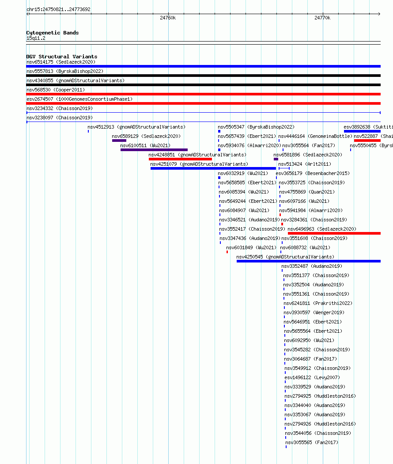Click nsv3234332 (Chaisson2019) label
393x464 pixels.
[60, 108]
